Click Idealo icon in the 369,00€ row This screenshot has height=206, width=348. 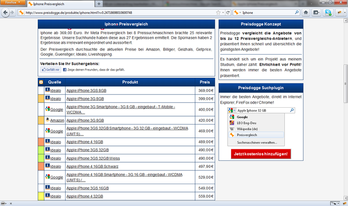[x=48, y=90]
